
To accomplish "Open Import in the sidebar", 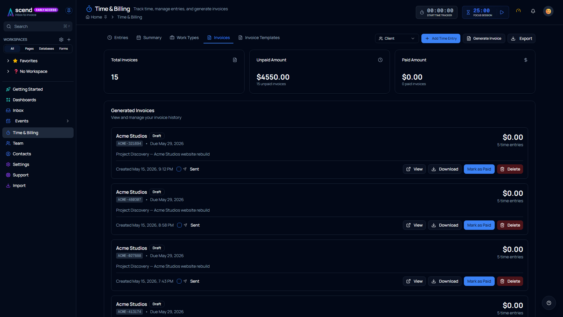I will tap(38, 186).
